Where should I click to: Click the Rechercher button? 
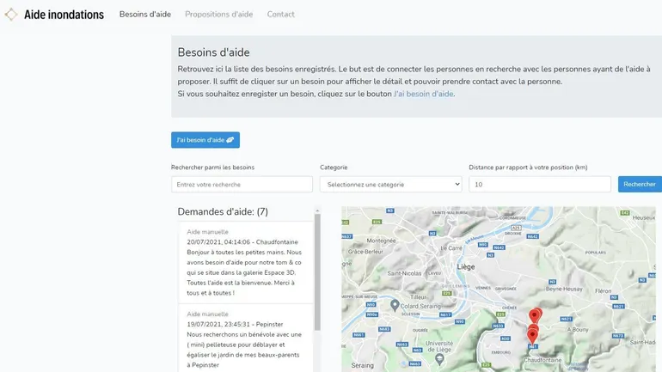[639, 184]
